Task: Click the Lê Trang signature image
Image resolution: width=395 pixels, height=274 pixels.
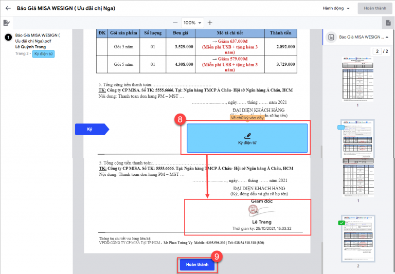Action: click(261, 211)
